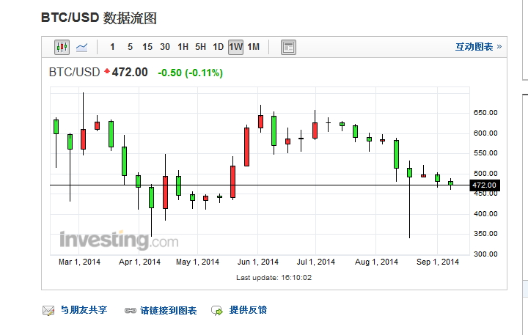Click the feedback speech bubble icon
The image size is (528, 335).
(x=217, y=310)
